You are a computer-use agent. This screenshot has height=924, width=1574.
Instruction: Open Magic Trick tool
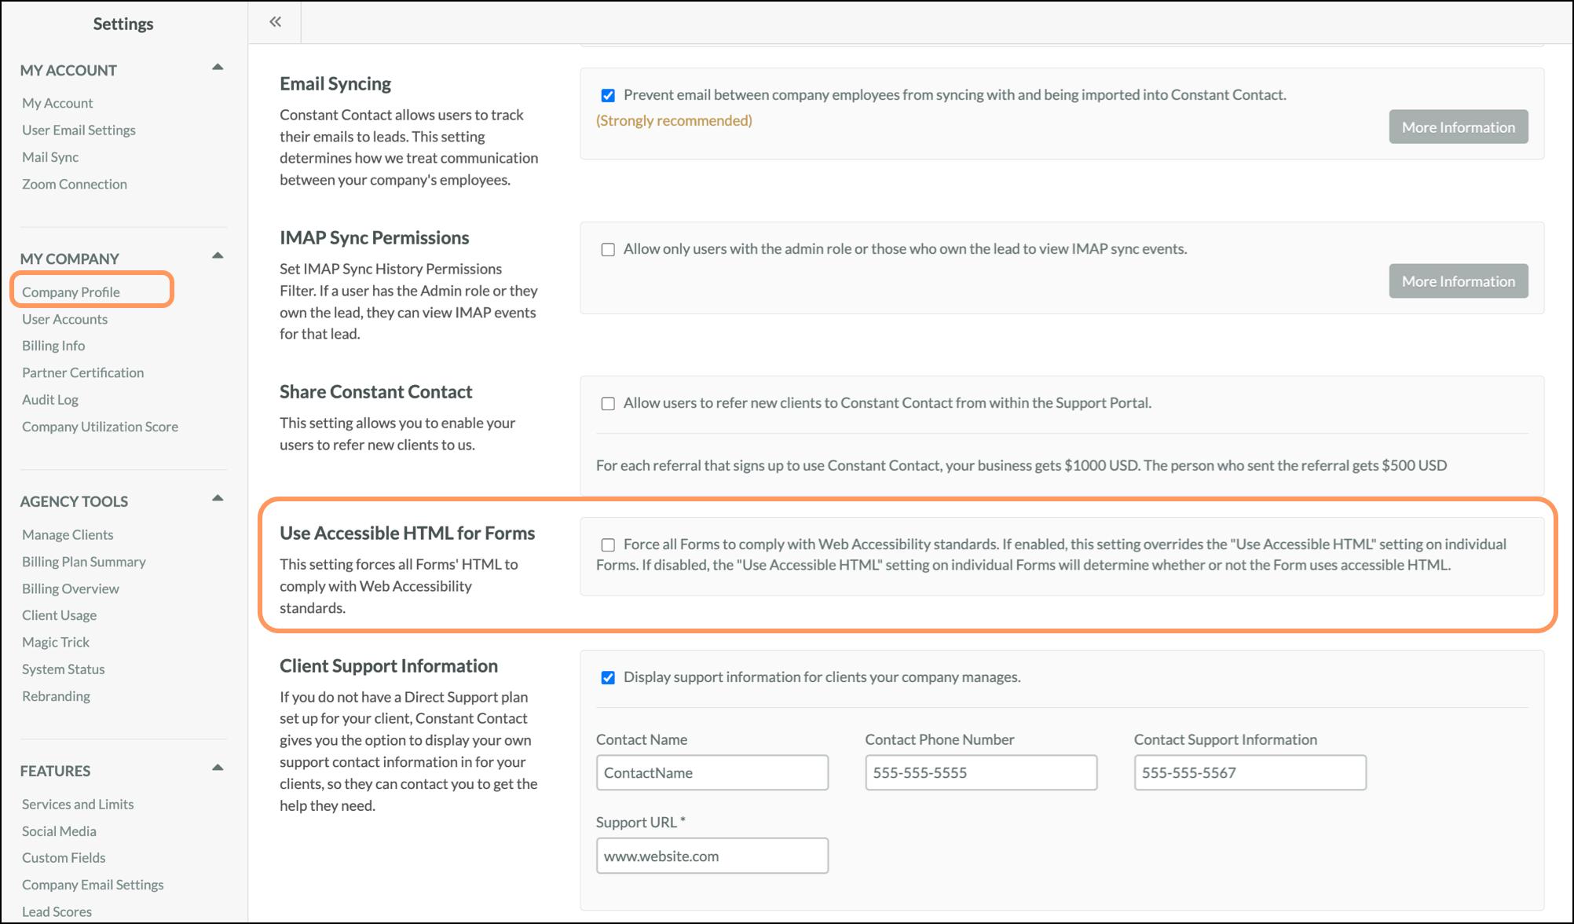(x=56, y=643)
